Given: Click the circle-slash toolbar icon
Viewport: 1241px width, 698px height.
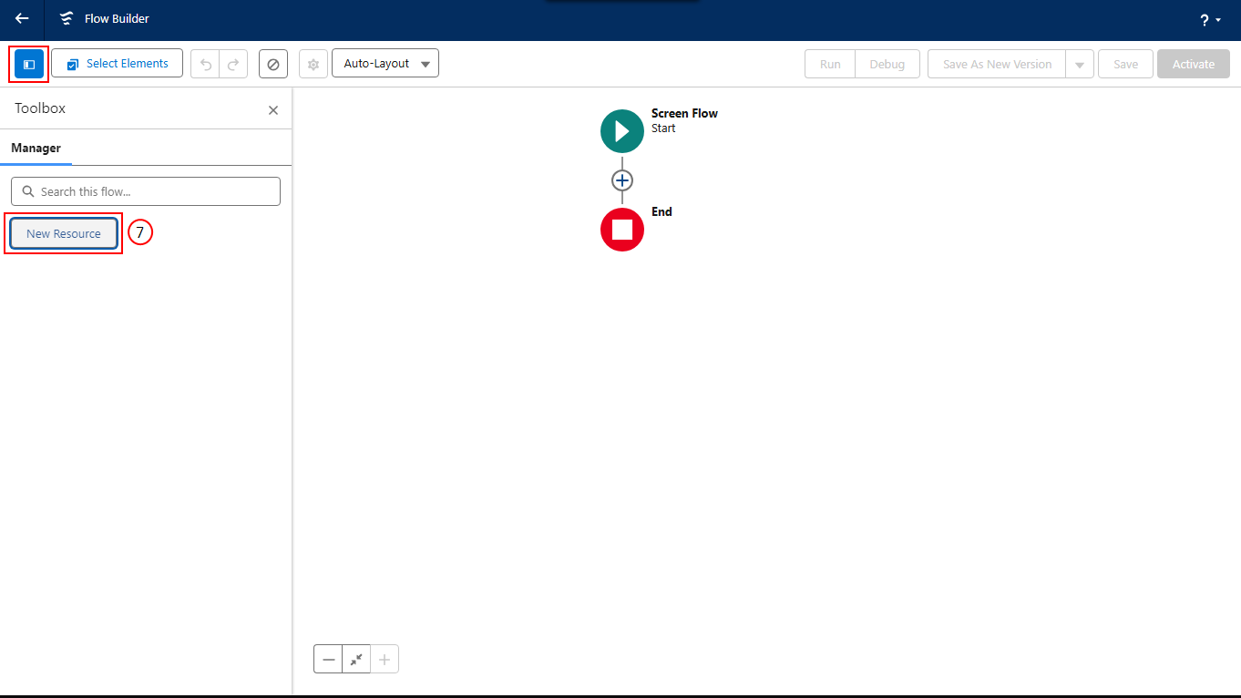Looking at the screenshot, I should [x=273, y=64].
